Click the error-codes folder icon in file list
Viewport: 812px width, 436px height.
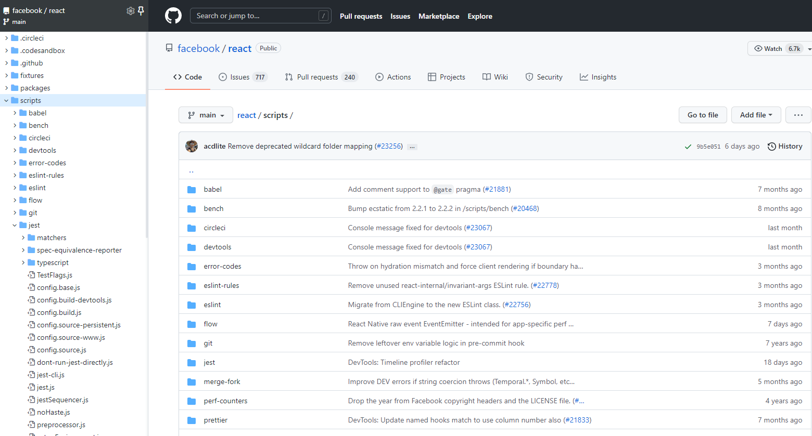[x=192, y=267]
